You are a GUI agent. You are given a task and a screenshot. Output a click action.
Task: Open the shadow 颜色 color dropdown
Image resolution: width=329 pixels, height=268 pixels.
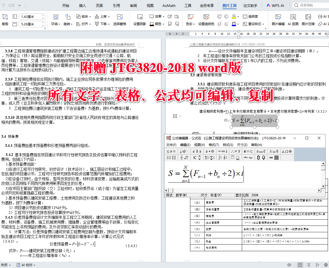157,24
